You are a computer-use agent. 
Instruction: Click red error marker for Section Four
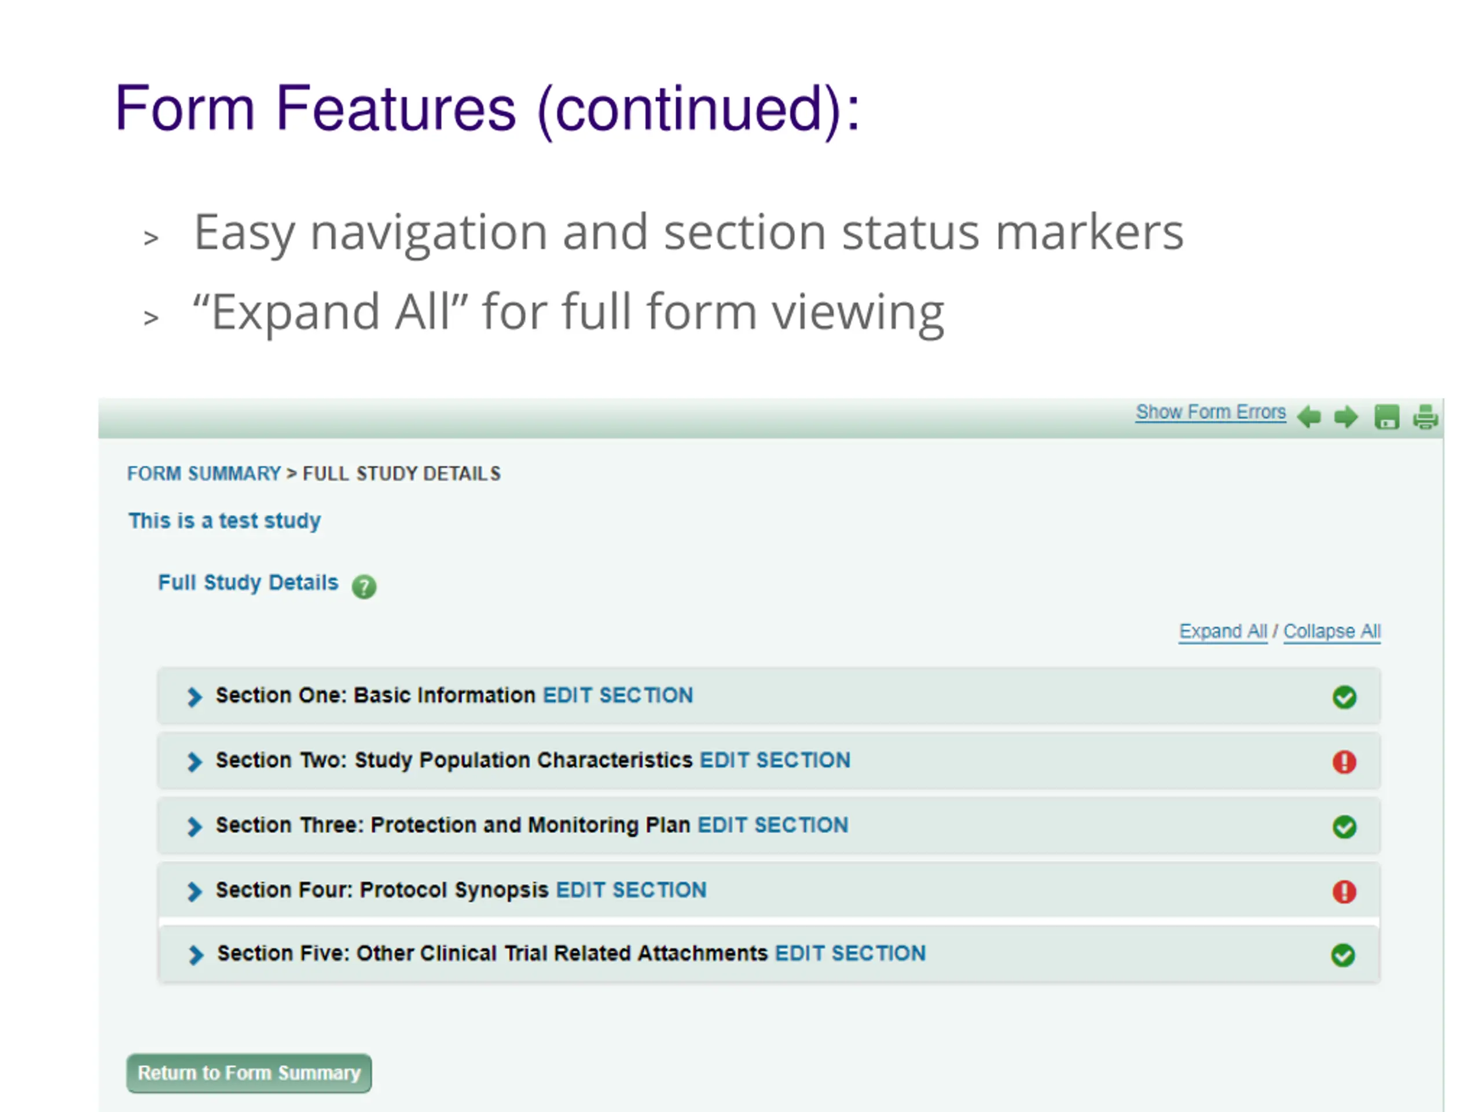1344,891
